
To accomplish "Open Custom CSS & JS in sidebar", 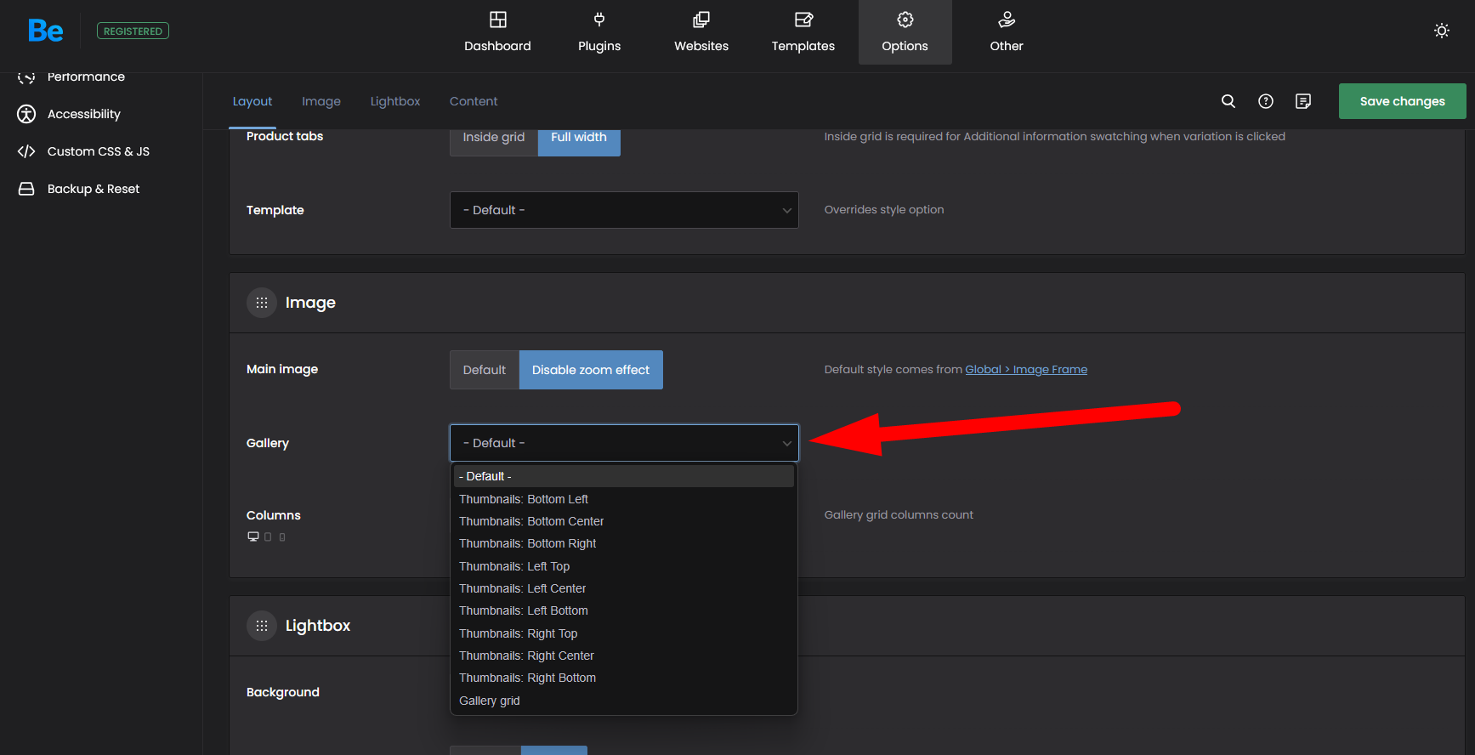I will [98, 151].
